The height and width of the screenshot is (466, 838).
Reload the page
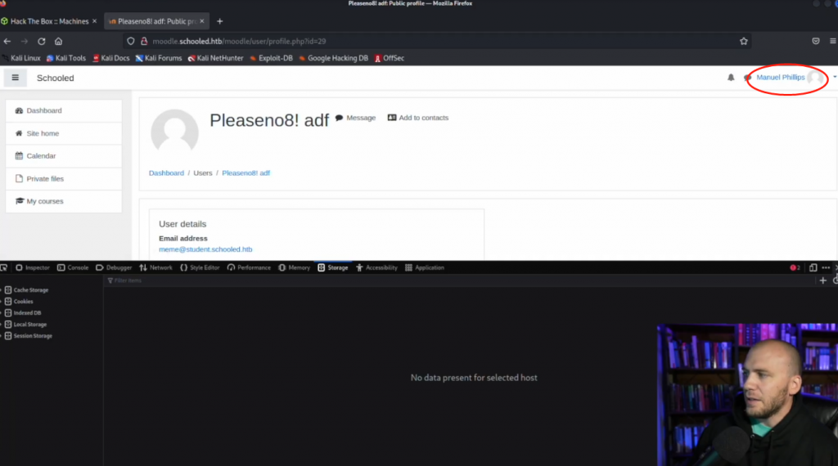click(x=41, y=41)
